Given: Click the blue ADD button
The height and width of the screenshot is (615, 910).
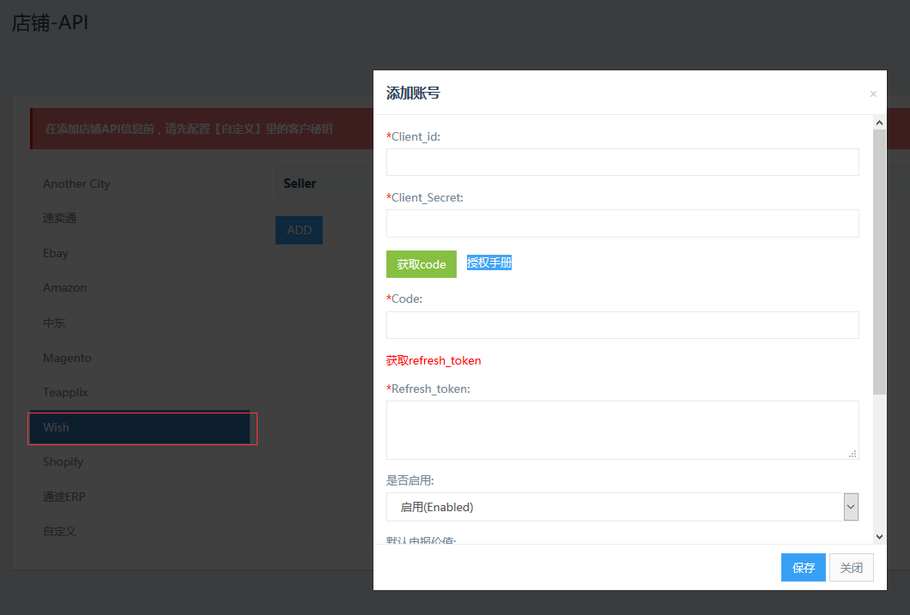Looking at the screenshot, I should click(299, 230).
